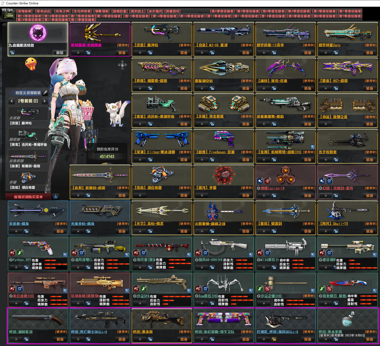Open wrench settings on 毁灭者 card
380x346 pixels.
coord(189,255)
